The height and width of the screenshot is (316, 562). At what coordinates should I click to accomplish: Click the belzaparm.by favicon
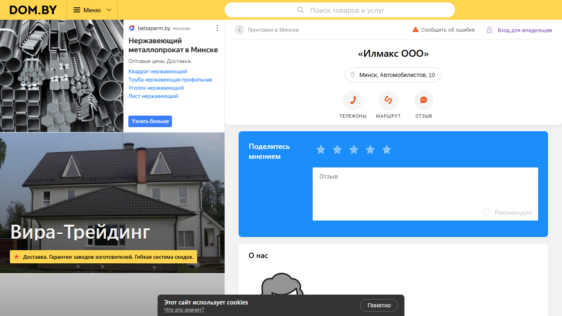tap(132, 28)
